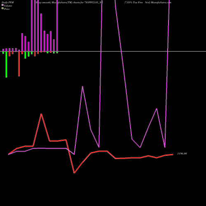Viewport: 206px width, 206px height.
Task: Click the MunafaSutra.com watermark text in the title
Action: click(x=161, y=2)
